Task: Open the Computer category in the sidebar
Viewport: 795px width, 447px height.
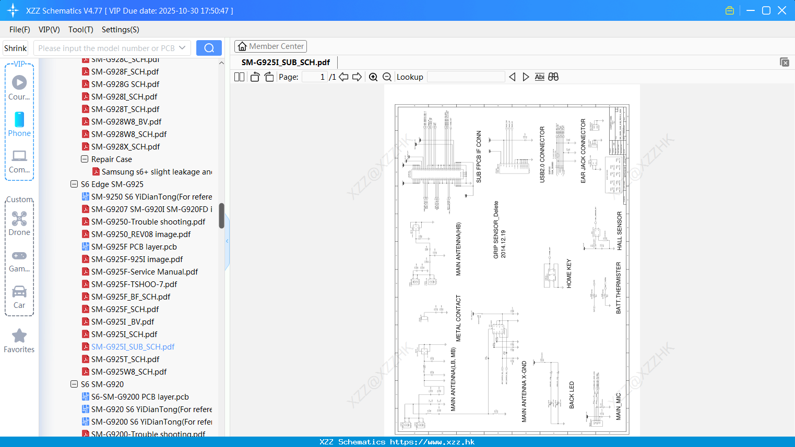Action: tap(19, 162)
